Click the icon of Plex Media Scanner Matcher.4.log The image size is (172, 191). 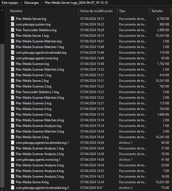point(13,120)
